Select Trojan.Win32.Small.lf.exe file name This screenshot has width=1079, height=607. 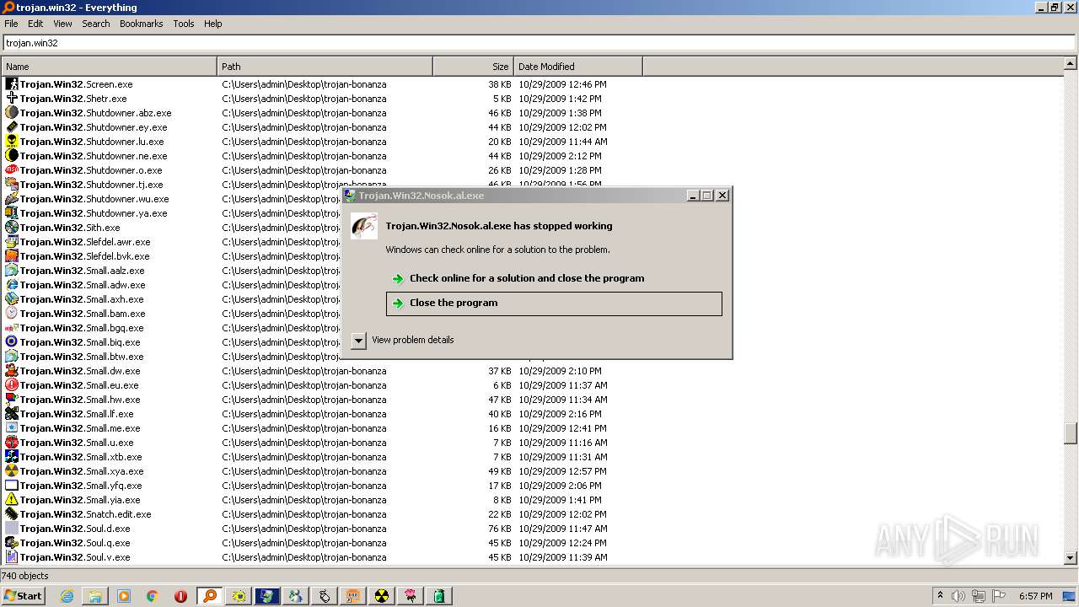(x=77, y=414)
